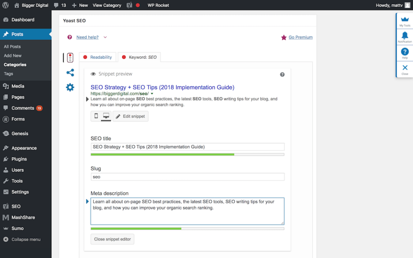The image size is (413, 258).
Task: Click the snippet preview help question icon
Action: click(x=282, y=75)
